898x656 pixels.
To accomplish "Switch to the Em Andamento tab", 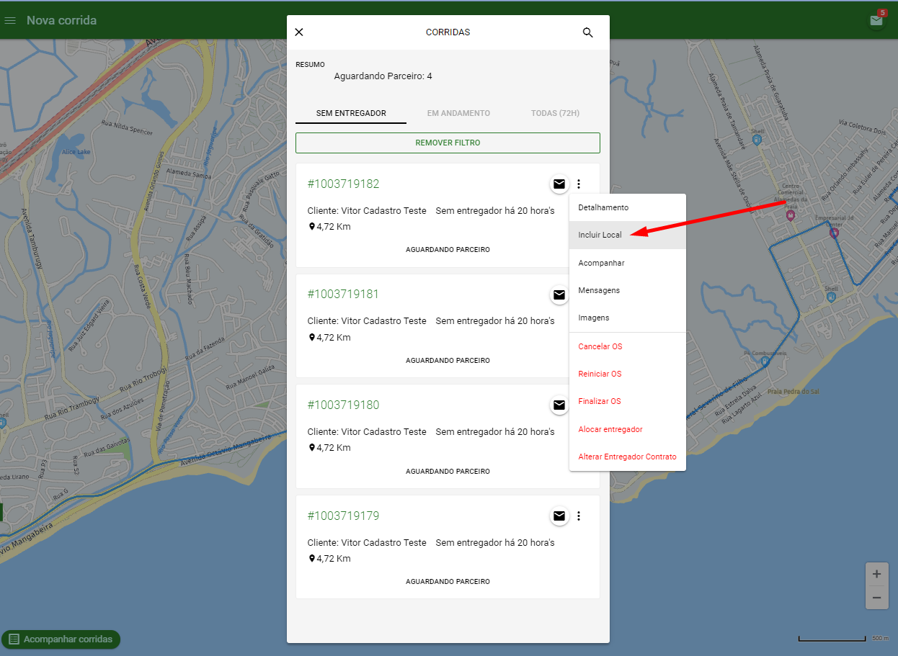I will pyautogui.click(x=458, y=114).
